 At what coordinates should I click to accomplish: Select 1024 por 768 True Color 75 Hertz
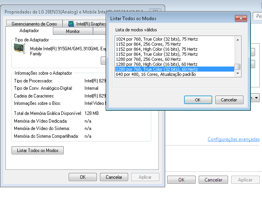click(175, 39)
